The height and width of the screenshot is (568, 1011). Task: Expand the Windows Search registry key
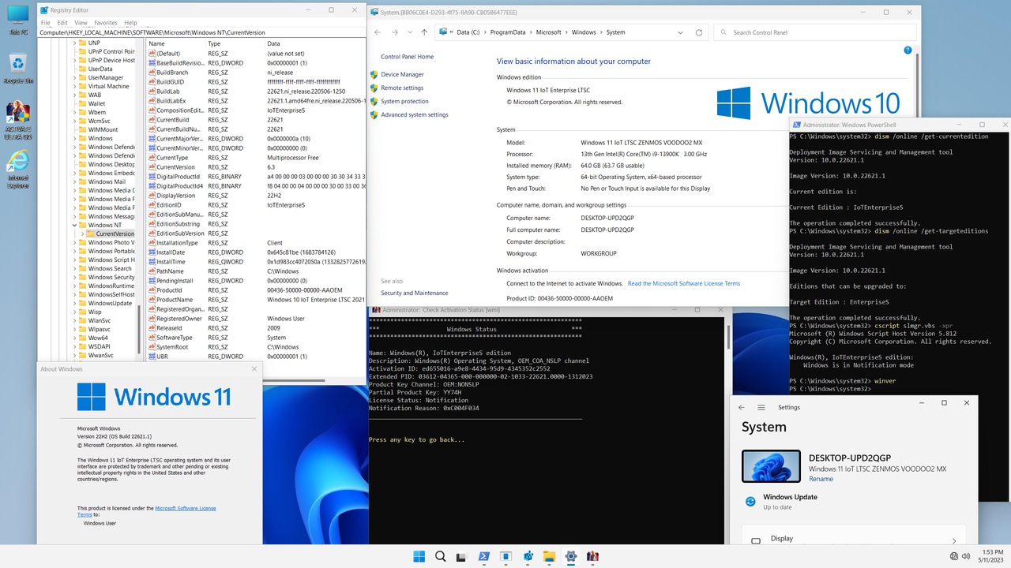point(76,268)
